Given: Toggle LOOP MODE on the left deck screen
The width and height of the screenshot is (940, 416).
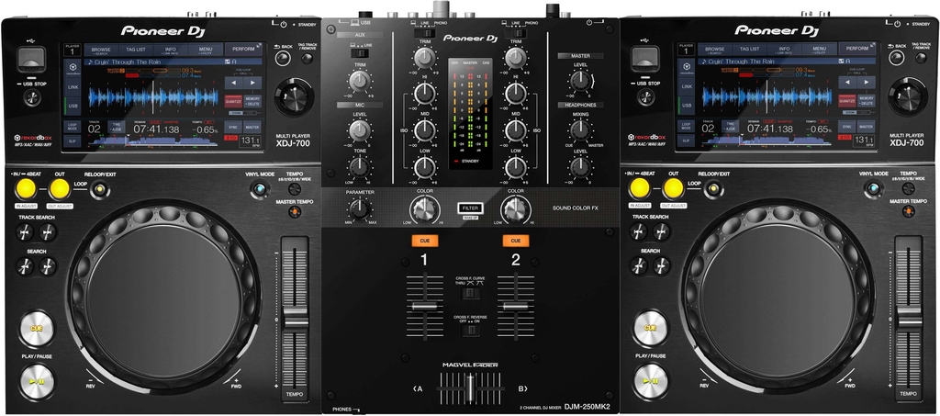Looking at the screenshot, I should 72,127.
